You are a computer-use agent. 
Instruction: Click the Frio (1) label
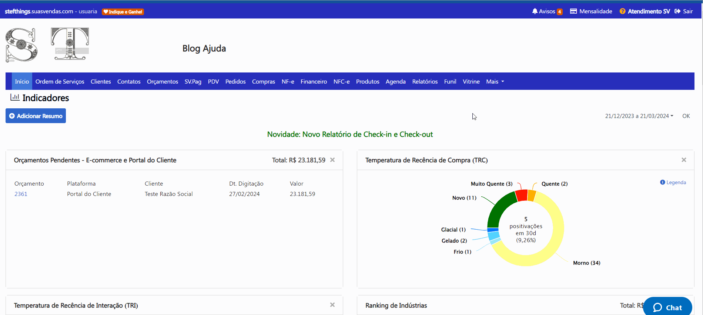(462, 252)
